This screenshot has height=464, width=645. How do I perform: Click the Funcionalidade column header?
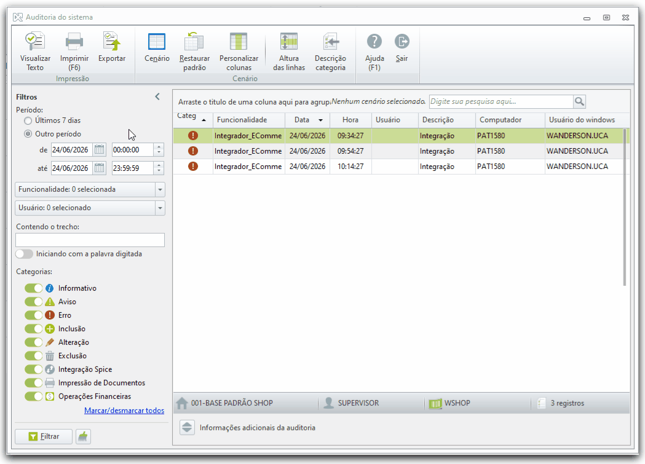(x=249, y=120)
